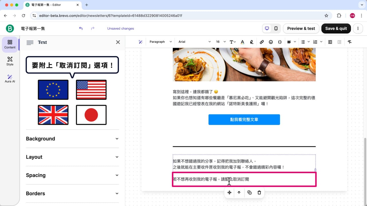
Task: Delete the unsubscribe text block
Action: pyautogui.click(x=259, y=193)
